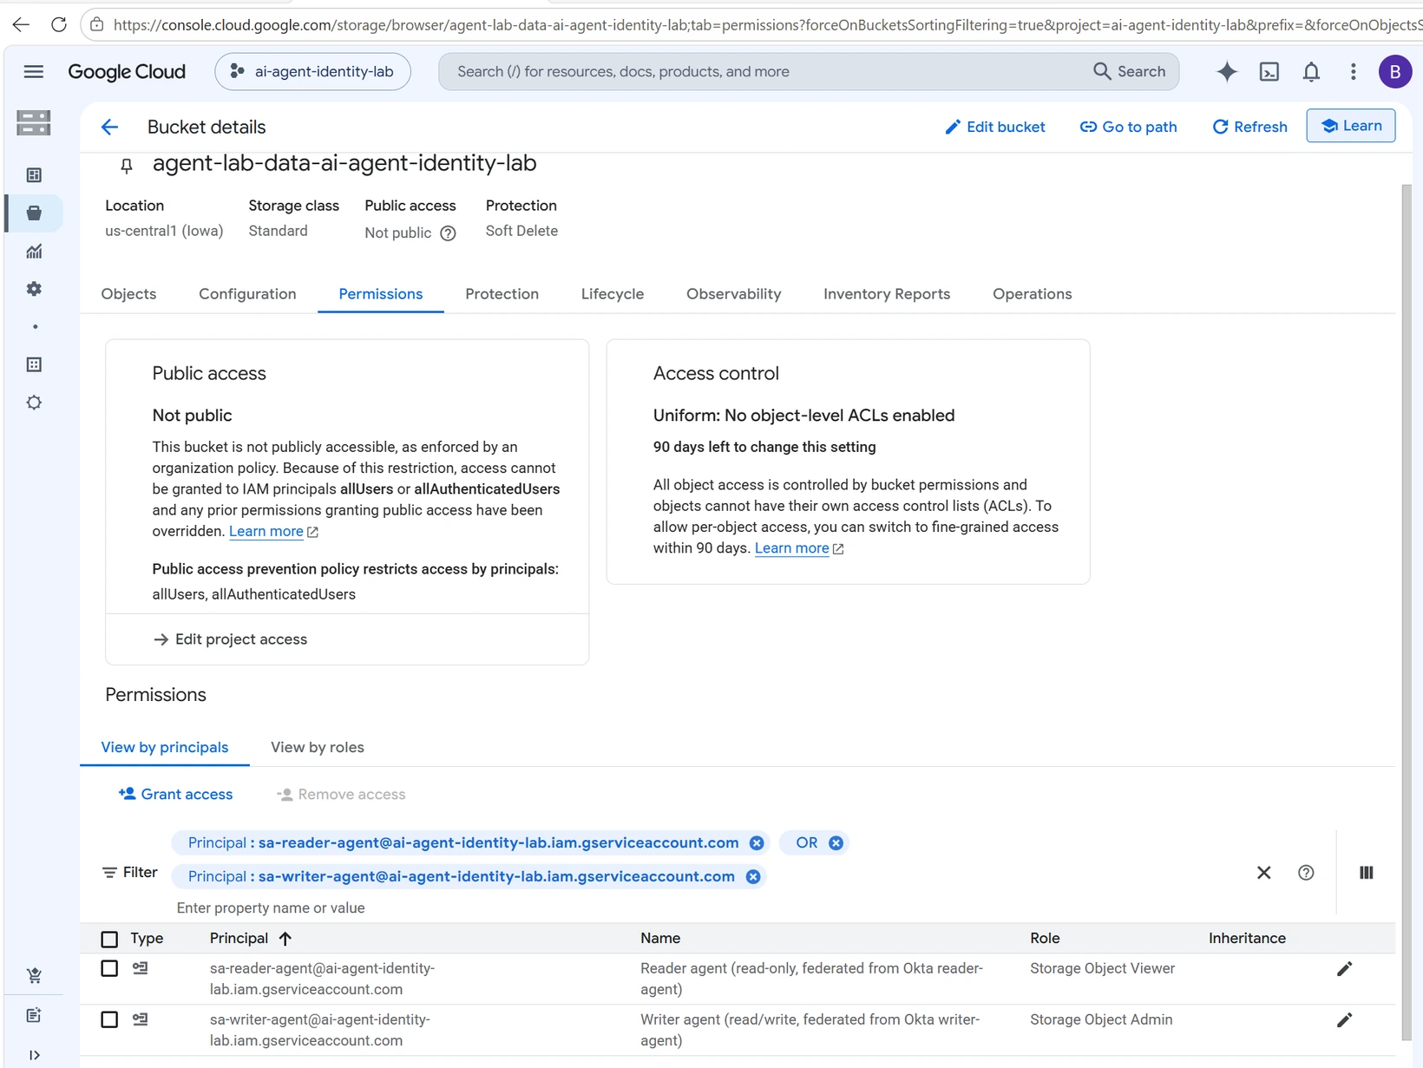Remove the sa-writer-agent filter chip
The width and height of the screenshot is (1423, 1068).
pos(753,877)
